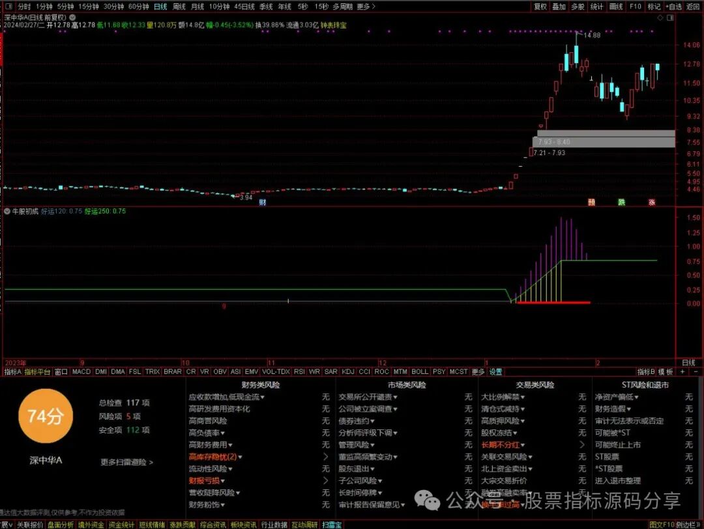Expand 财报亏损 risk item

click(207, 481)
